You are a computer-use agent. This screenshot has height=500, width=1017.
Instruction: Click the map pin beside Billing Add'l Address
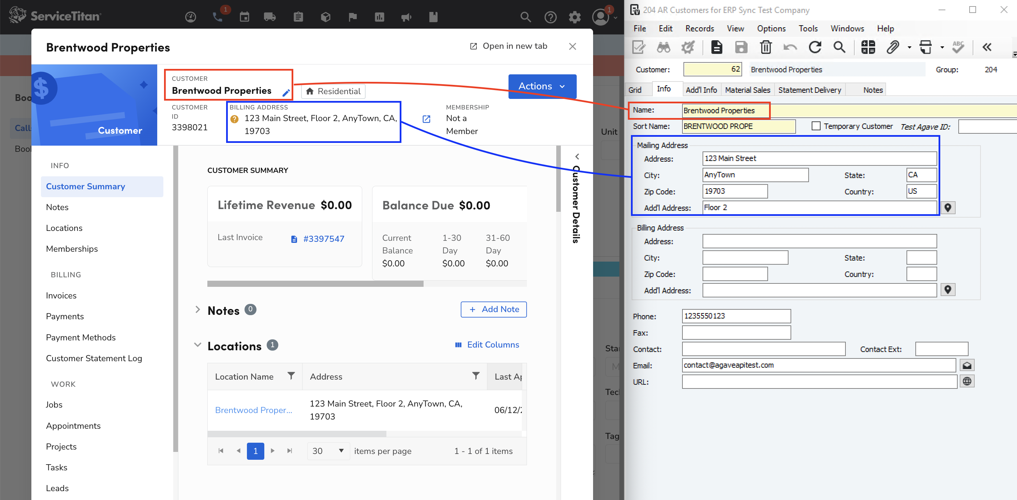click(x=948, y=290)
